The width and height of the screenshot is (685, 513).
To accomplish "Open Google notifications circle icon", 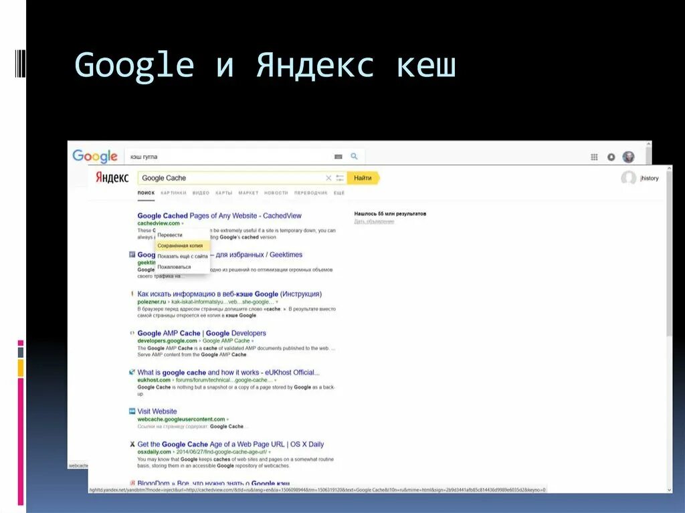I will tap(611, 157).
